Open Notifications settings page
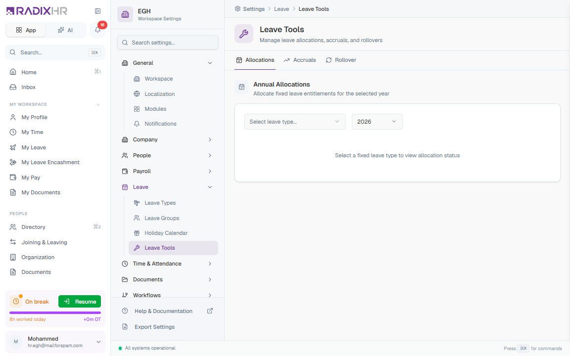This screenshot has height=356, width=570. click(173, 124)
